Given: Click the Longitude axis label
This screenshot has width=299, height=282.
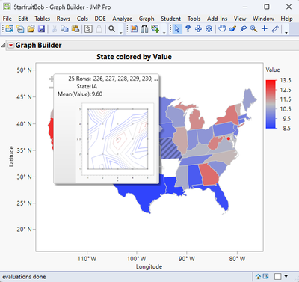Looking at the screenshot, I should coord(149,266).
